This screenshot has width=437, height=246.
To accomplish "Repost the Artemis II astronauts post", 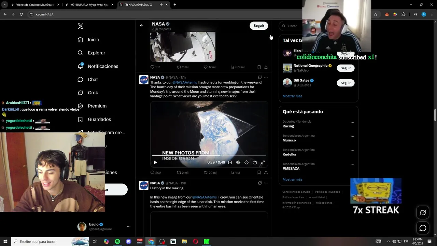I will pyautogui.click(x=182, y=173).
